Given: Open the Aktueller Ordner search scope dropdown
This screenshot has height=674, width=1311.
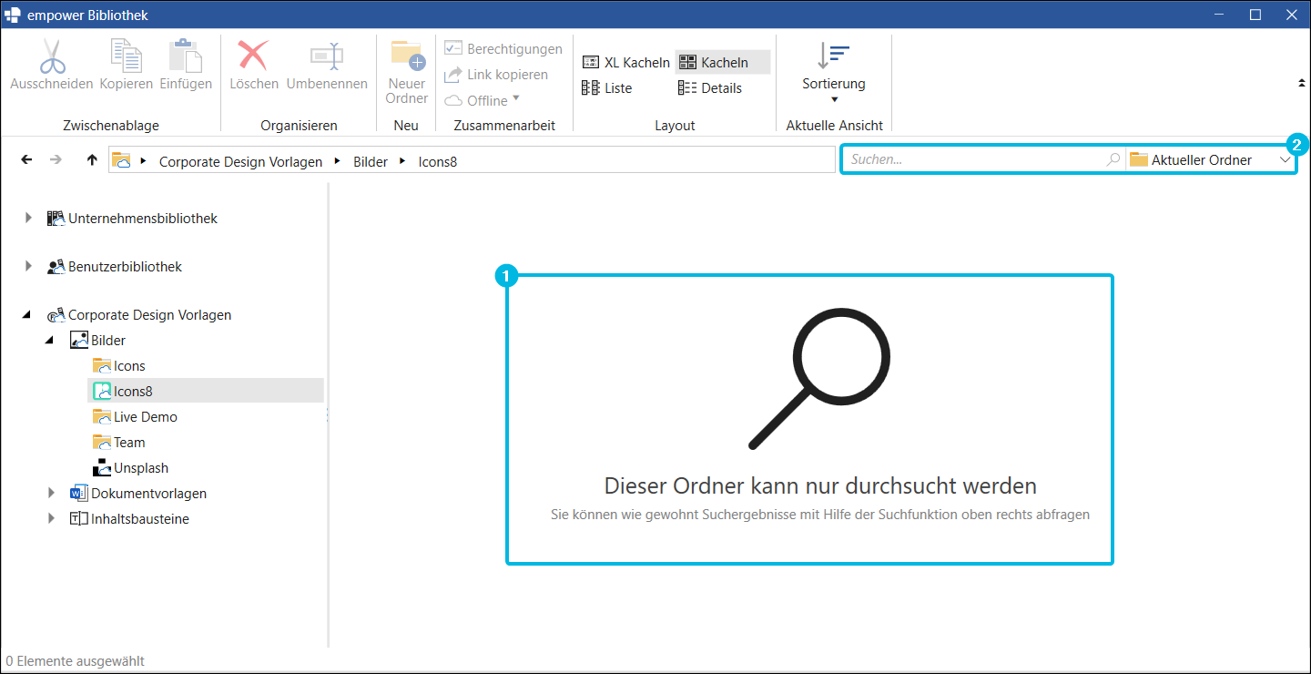Looking at the screenshot, I should click(x=1210, y=160).
